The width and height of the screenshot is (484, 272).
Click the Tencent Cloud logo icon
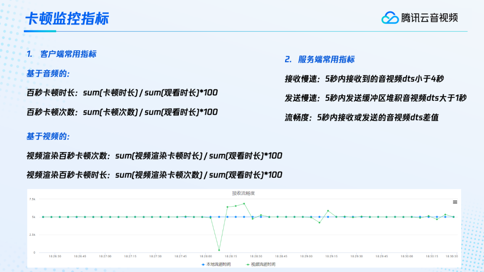click(390, 18)
